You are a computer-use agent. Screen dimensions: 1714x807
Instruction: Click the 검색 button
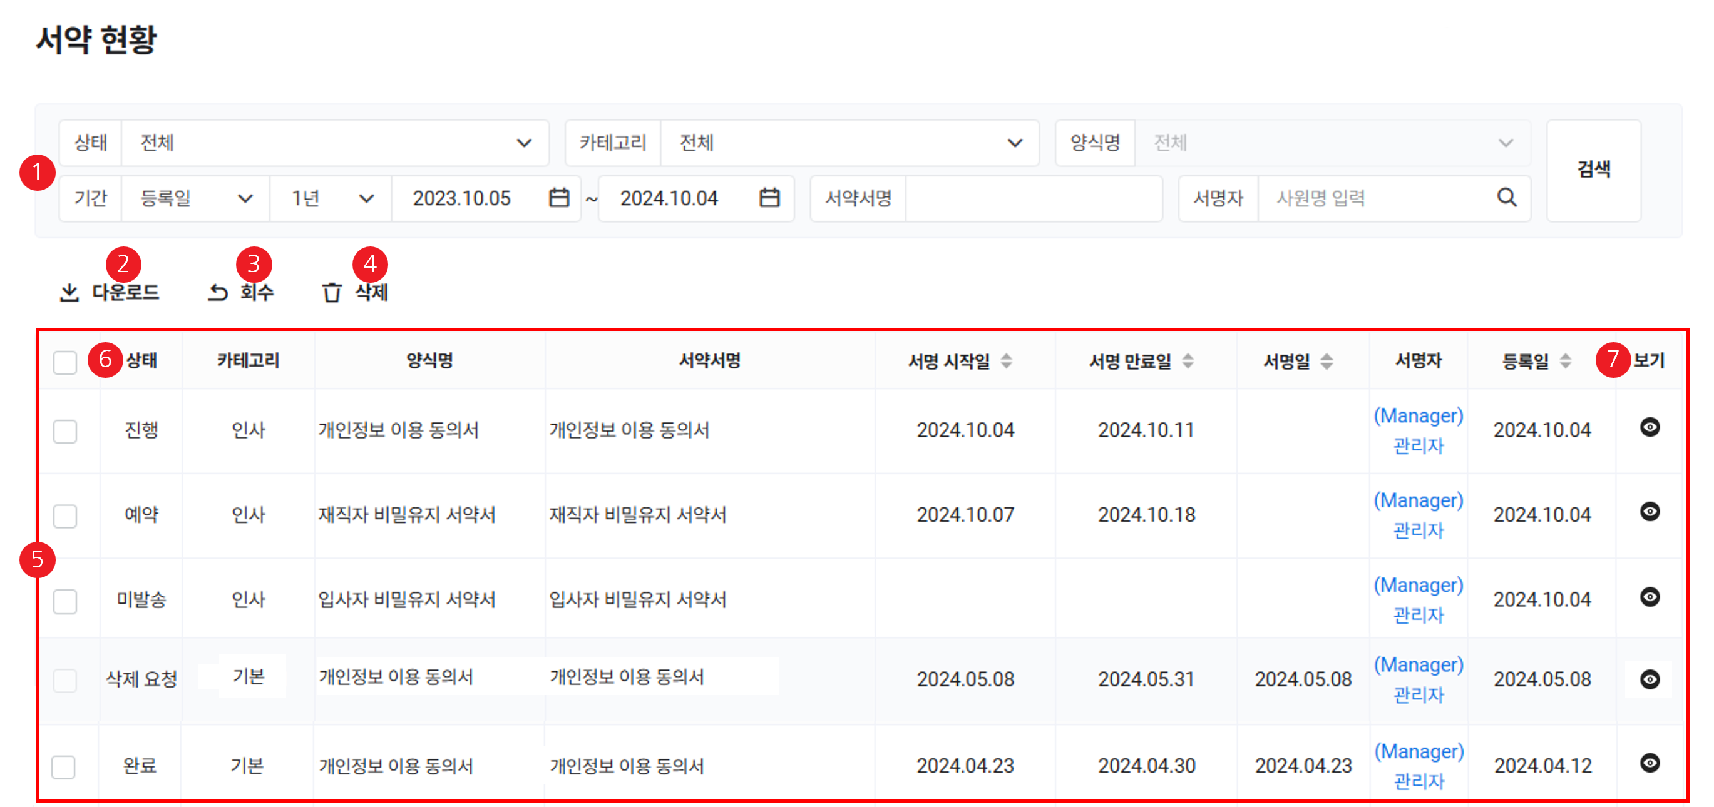[1593, 170]
